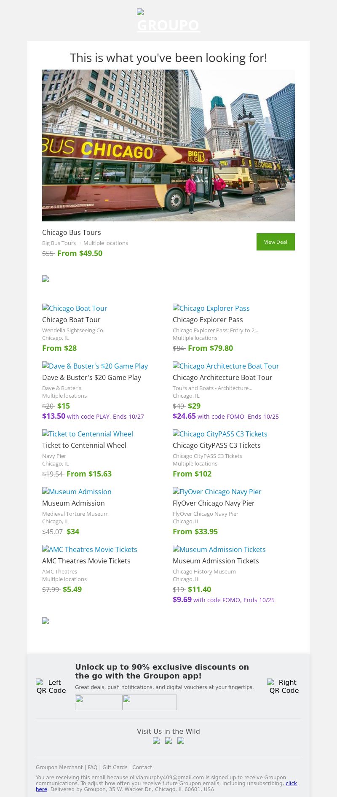Click the rightmost social icon under Visit Us

(x=181, y=740)
